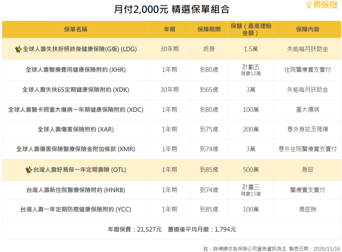
Task: Click 30年期 in the LDG row
Action: point(169,49)
